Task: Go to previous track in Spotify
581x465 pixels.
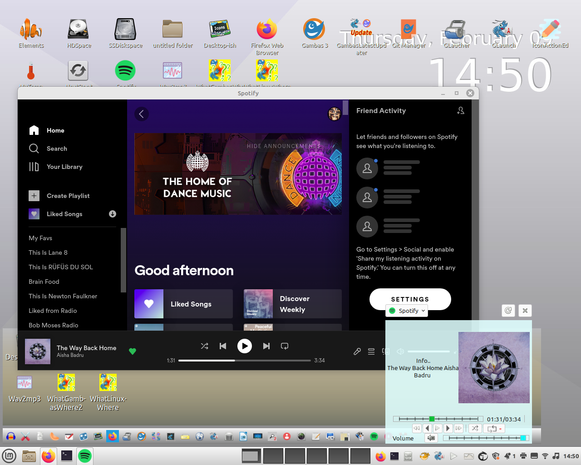Action: (223, 346)
